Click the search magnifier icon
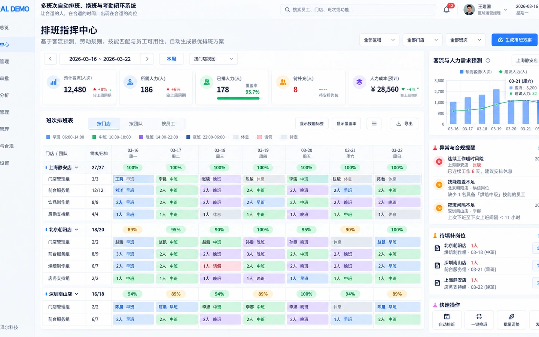This screenshot has height=337, width=539. coord(287,10)
